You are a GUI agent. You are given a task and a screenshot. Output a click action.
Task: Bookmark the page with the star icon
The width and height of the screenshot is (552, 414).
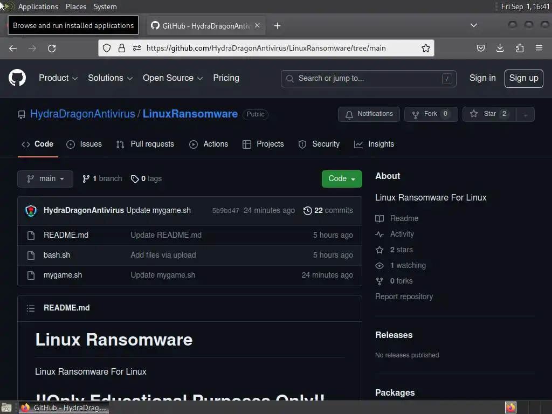[426, 48]
